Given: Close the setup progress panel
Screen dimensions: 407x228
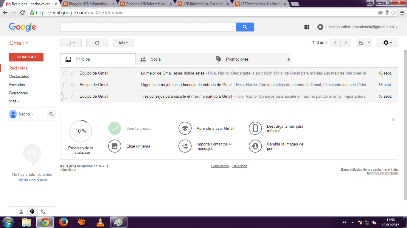Looking at the screenshot, I should click(393, 119).
